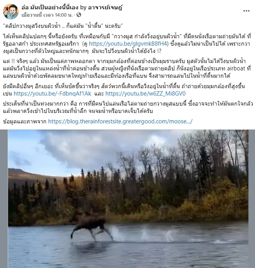Visit the youtu.be/w6ZZ_Mi8GV0 link
The width and height of the screenshot is (255, 268).
click(146, 94)
